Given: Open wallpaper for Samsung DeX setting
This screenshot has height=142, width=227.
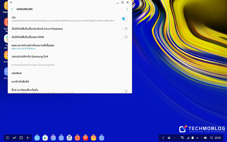Looking at the screenshot, I should click(x=70, y=56).
